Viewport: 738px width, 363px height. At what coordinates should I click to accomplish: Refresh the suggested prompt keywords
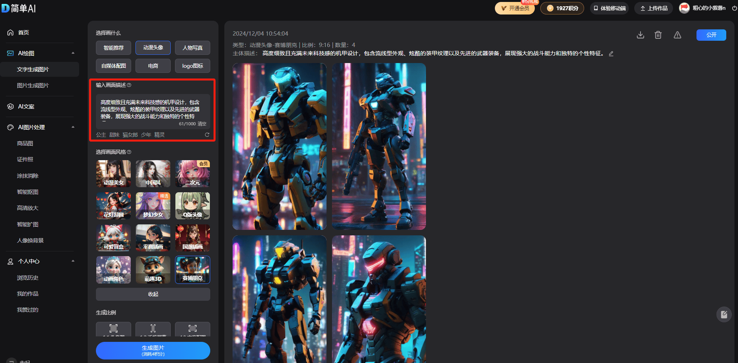click(x=207, y=135)
